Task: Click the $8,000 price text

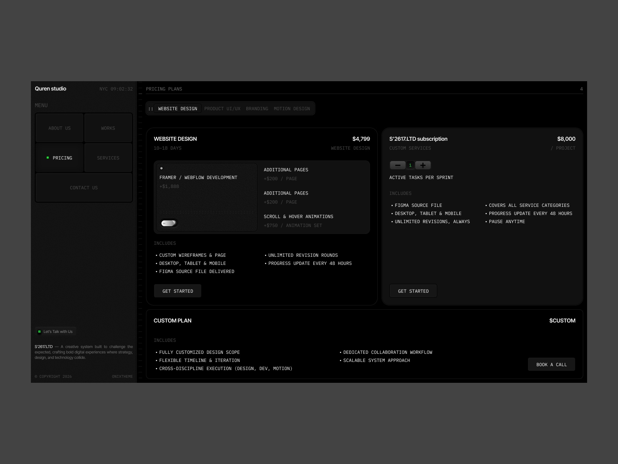Action: (566, 139)
